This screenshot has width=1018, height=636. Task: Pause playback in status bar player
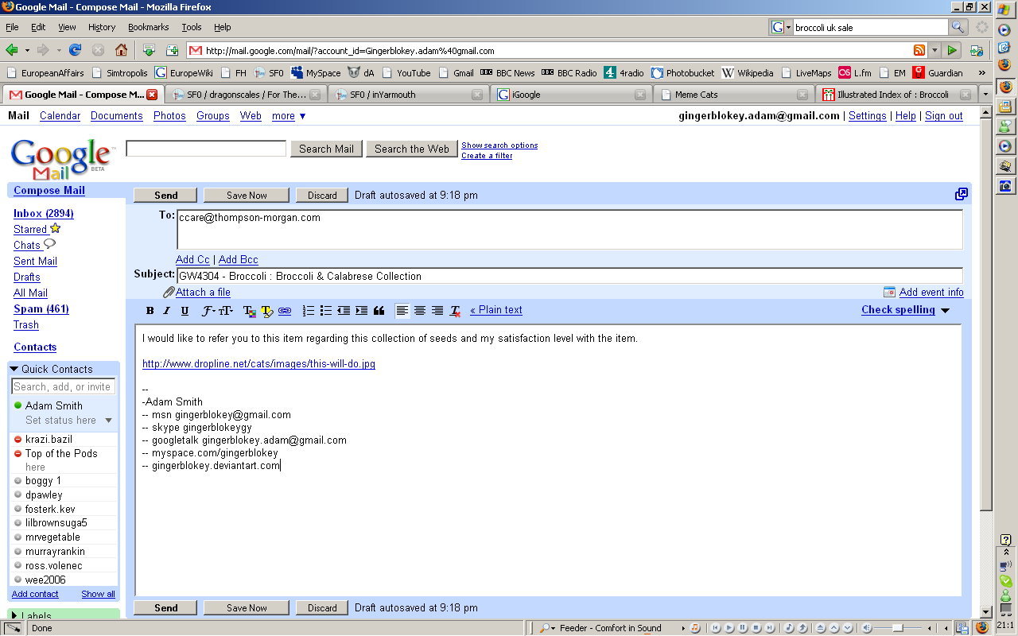[x=743, y=628]
